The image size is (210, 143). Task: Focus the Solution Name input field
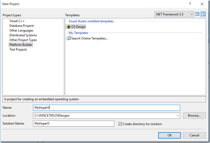[74, 124]
